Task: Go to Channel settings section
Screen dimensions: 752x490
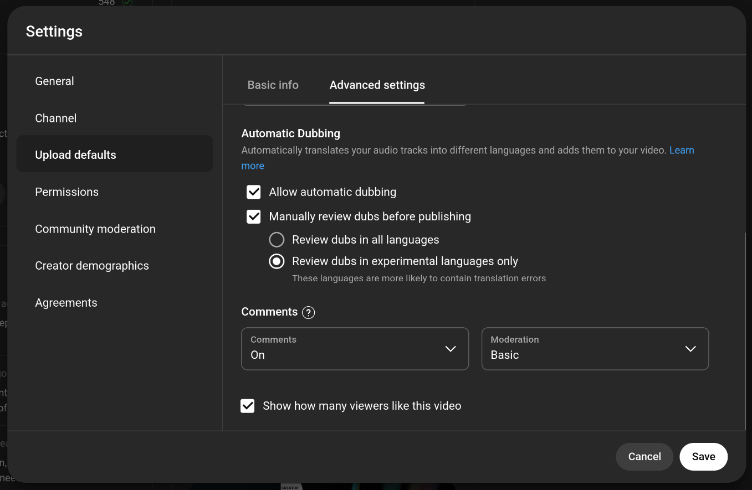Action: click(56, 118)
